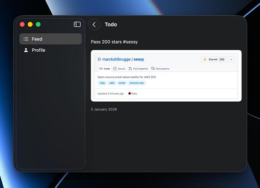The image size is (260, 188).
Task: Click the Profile person icon
Action: 26,50
